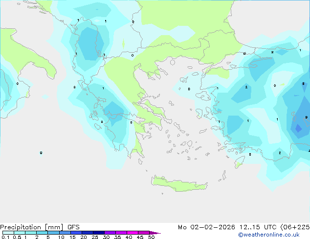Pick the 10–15 mm legend color box
Image resolution: width=310 pixels, height=239 pixels.
(x=65, y=233)
